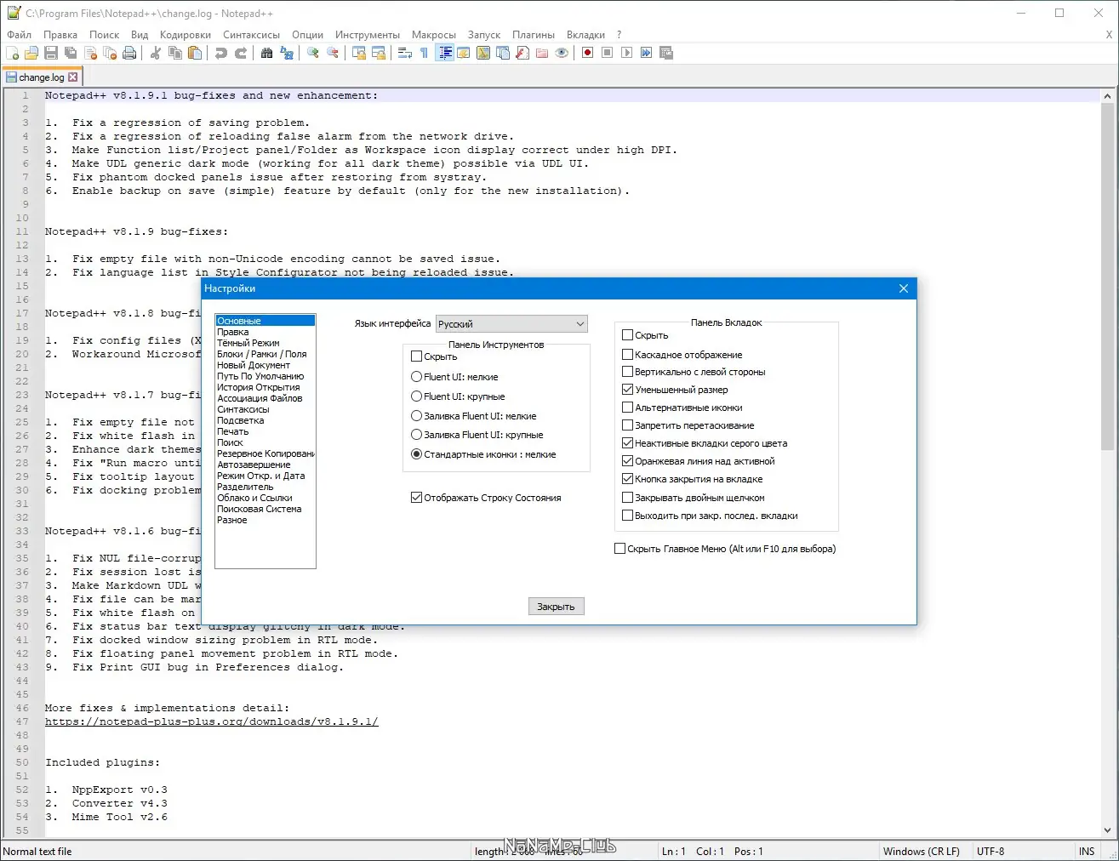Open Язык интерфейса dropdown showing Русский
Screen dimensions: 1119x861
click(x=511, y=324)
